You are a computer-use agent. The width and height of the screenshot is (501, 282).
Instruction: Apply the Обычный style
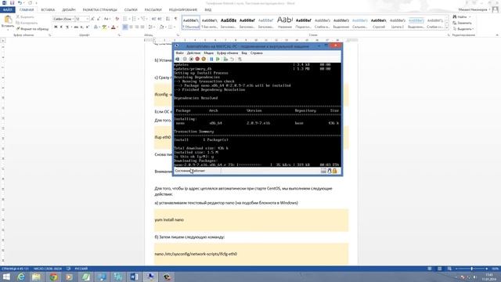tap(191, 23)
